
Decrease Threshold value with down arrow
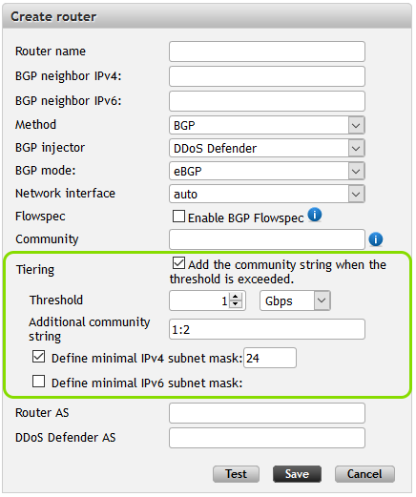[236, 303]
